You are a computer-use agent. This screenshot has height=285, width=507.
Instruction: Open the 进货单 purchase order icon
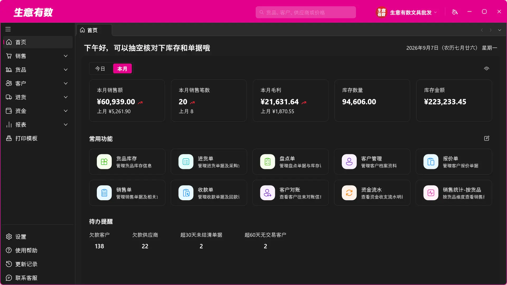pyautogui.click(x=186, y=162)
